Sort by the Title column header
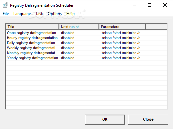Image resolution: width=173 pixels, height=129 pixels. tap(32, 27)
